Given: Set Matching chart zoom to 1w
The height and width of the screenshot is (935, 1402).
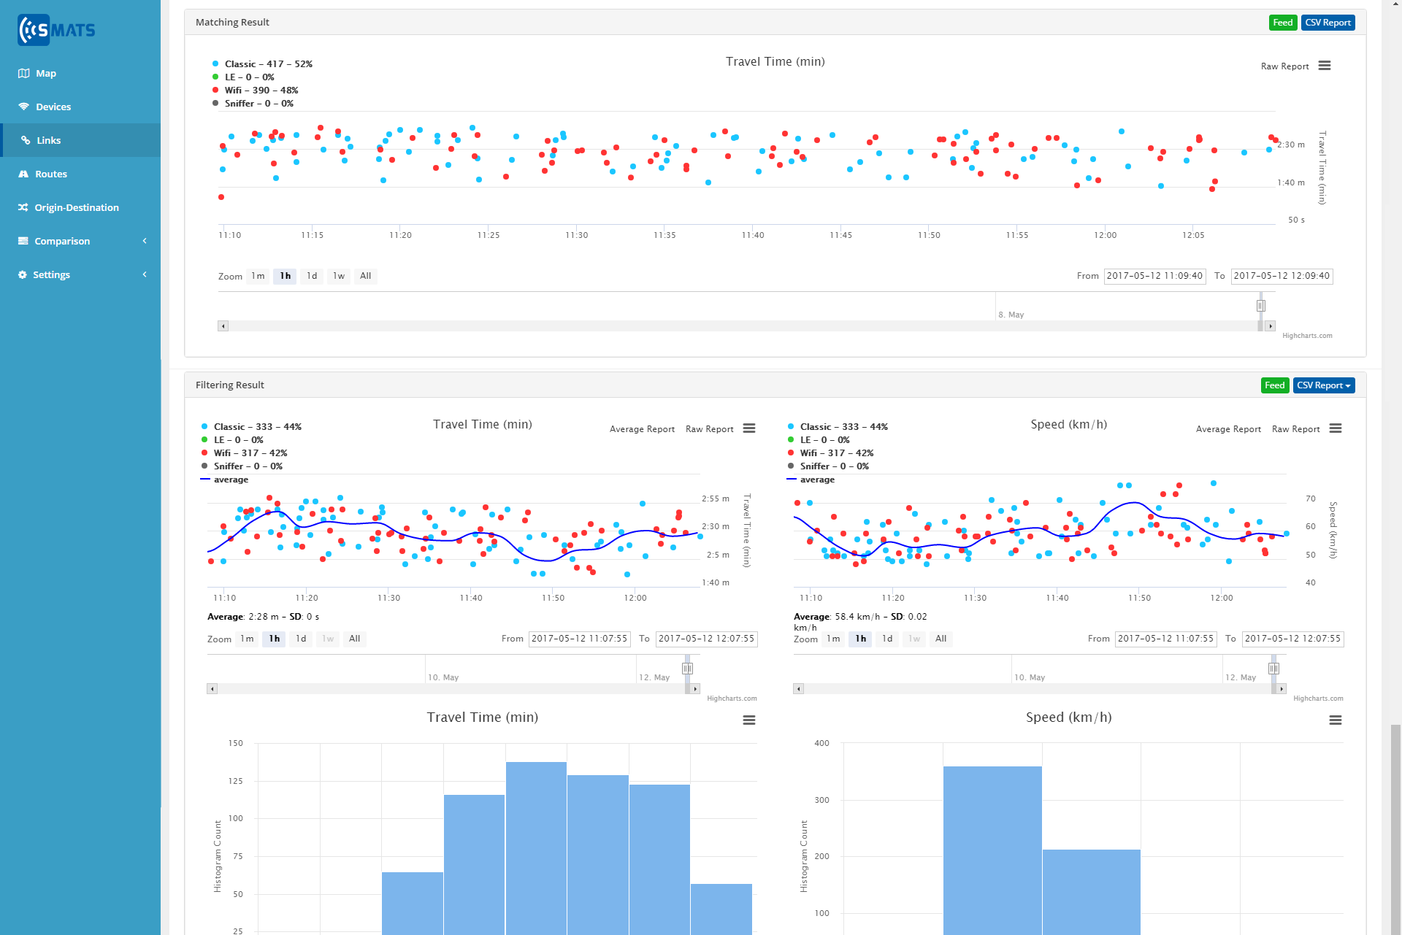Looking at the screenshot, I should pyautogui.click(x=339, y=276).
